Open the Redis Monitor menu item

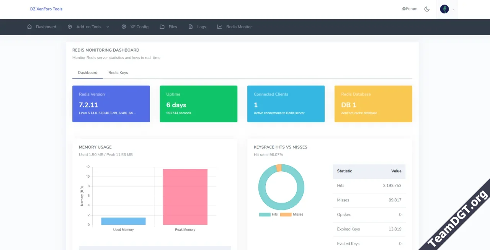click(238, 27)
